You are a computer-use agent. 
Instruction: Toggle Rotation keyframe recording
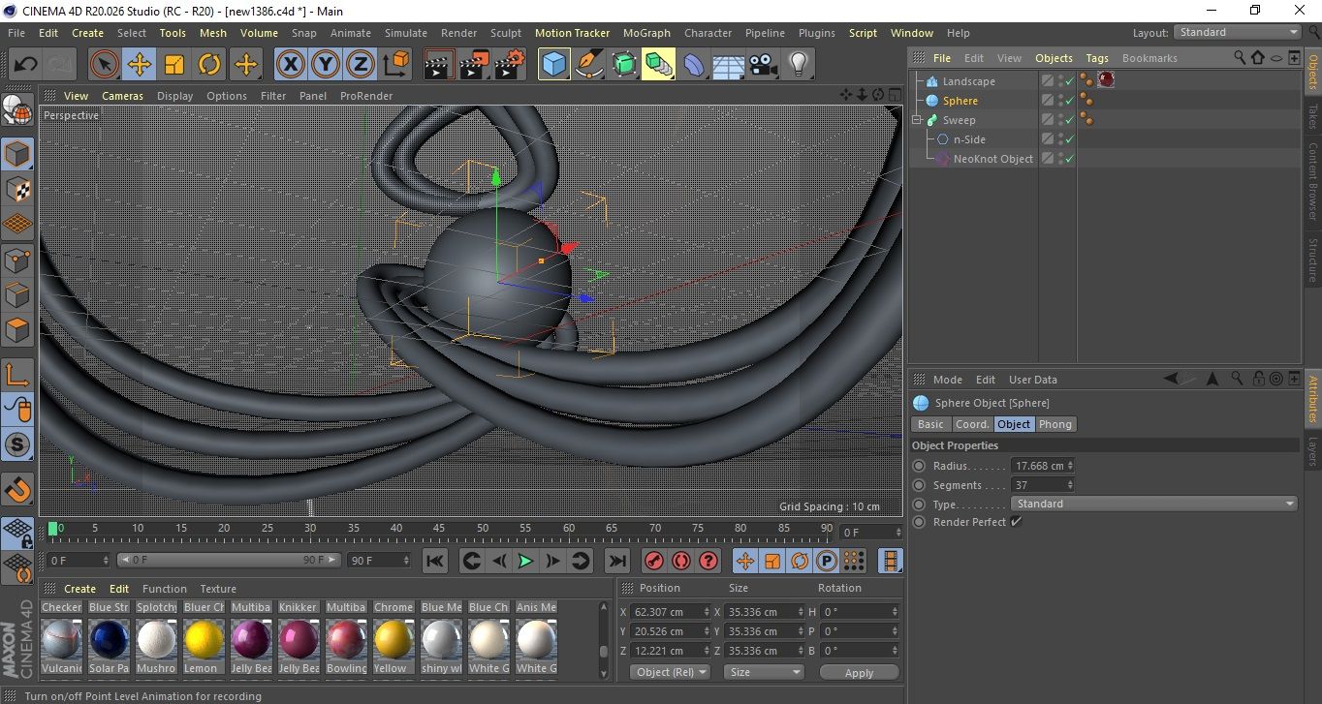[800, 561]
